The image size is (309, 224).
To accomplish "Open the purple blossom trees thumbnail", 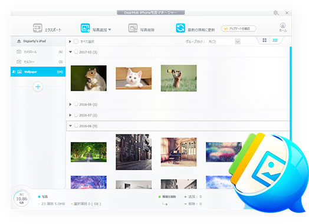I will [88, 182].
